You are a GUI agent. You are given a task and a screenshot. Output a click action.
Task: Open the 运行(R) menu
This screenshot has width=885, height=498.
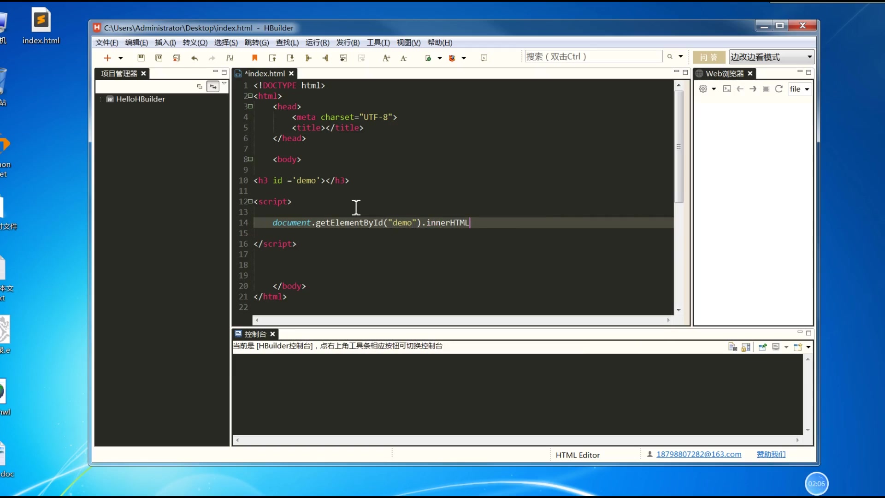click(317, 42)
